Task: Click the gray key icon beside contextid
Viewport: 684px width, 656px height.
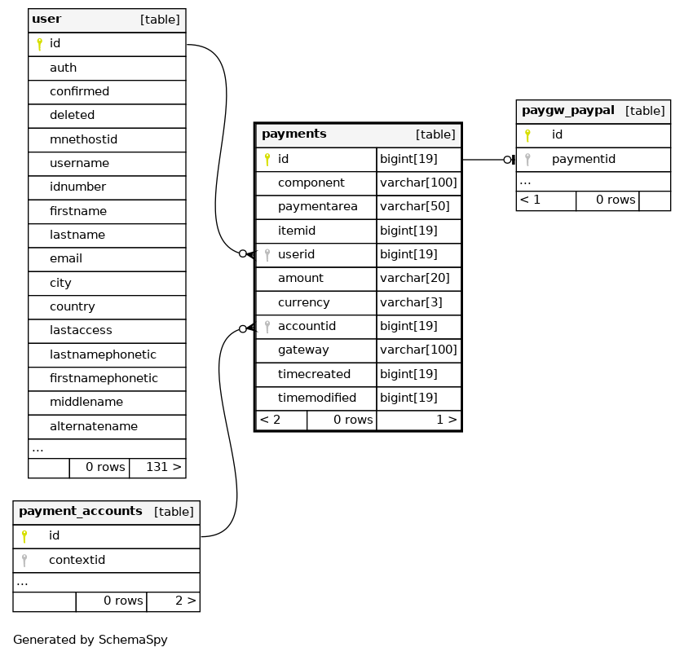Action: pyautogui.click(x=24, y=560)
